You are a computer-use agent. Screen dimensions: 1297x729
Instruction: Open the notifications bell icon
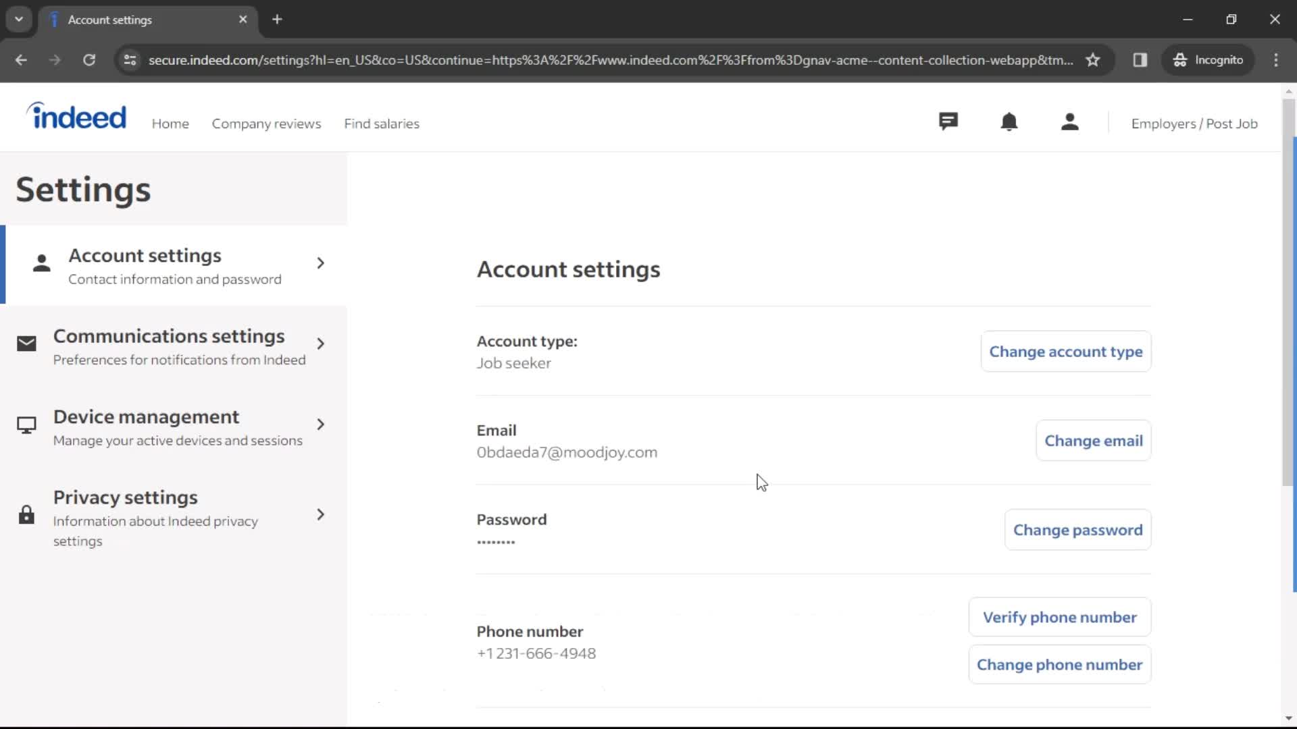click(x=1009, y=122)
